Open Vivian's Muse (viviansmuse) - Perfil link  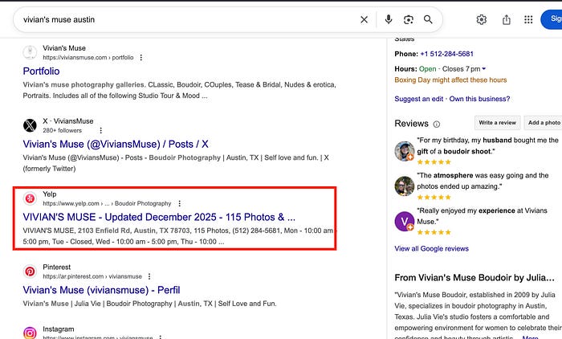101,290
